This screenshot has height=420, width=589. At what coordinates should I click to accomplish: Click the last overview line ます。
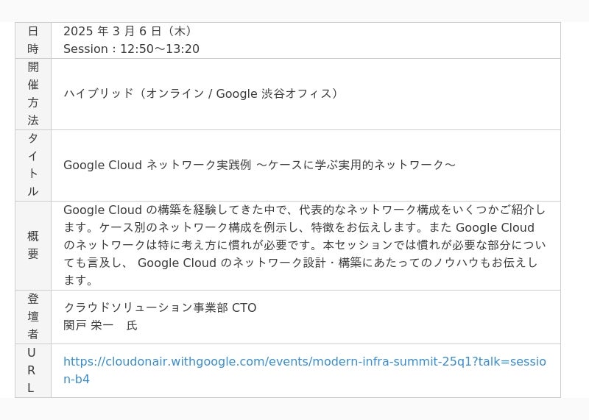pos(78,280)
